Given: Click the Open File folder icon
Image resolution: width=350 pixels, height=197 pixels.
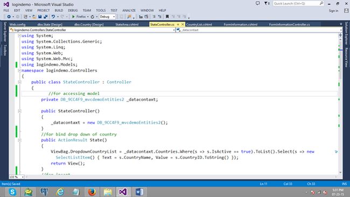Looking at the screenshot, I should [x=34, y=17].
